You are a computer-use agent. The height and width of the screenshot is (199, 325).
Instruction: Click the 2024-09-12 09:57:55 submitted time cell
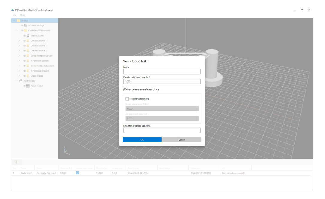137,173
